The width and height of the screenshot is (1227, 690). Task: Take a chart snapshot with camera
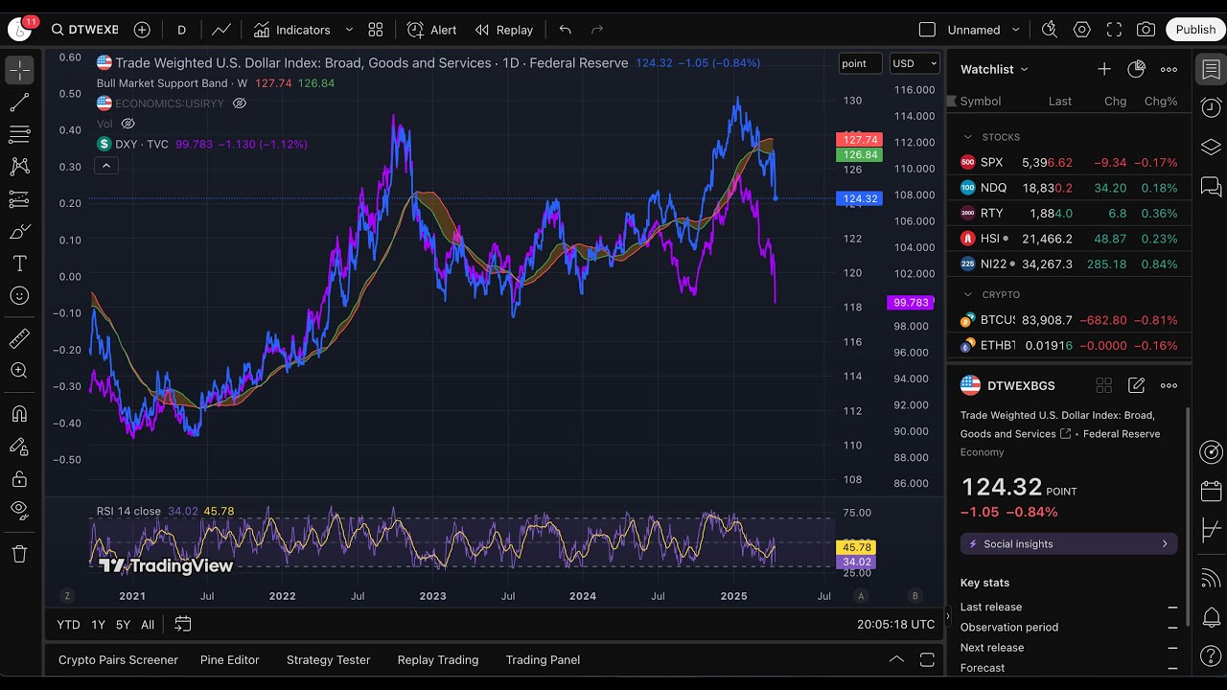click(1146, 30)
